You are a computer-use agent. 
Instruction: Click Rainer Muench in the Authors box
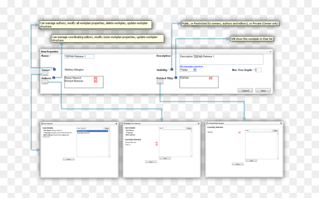click(x=73, y=78)
